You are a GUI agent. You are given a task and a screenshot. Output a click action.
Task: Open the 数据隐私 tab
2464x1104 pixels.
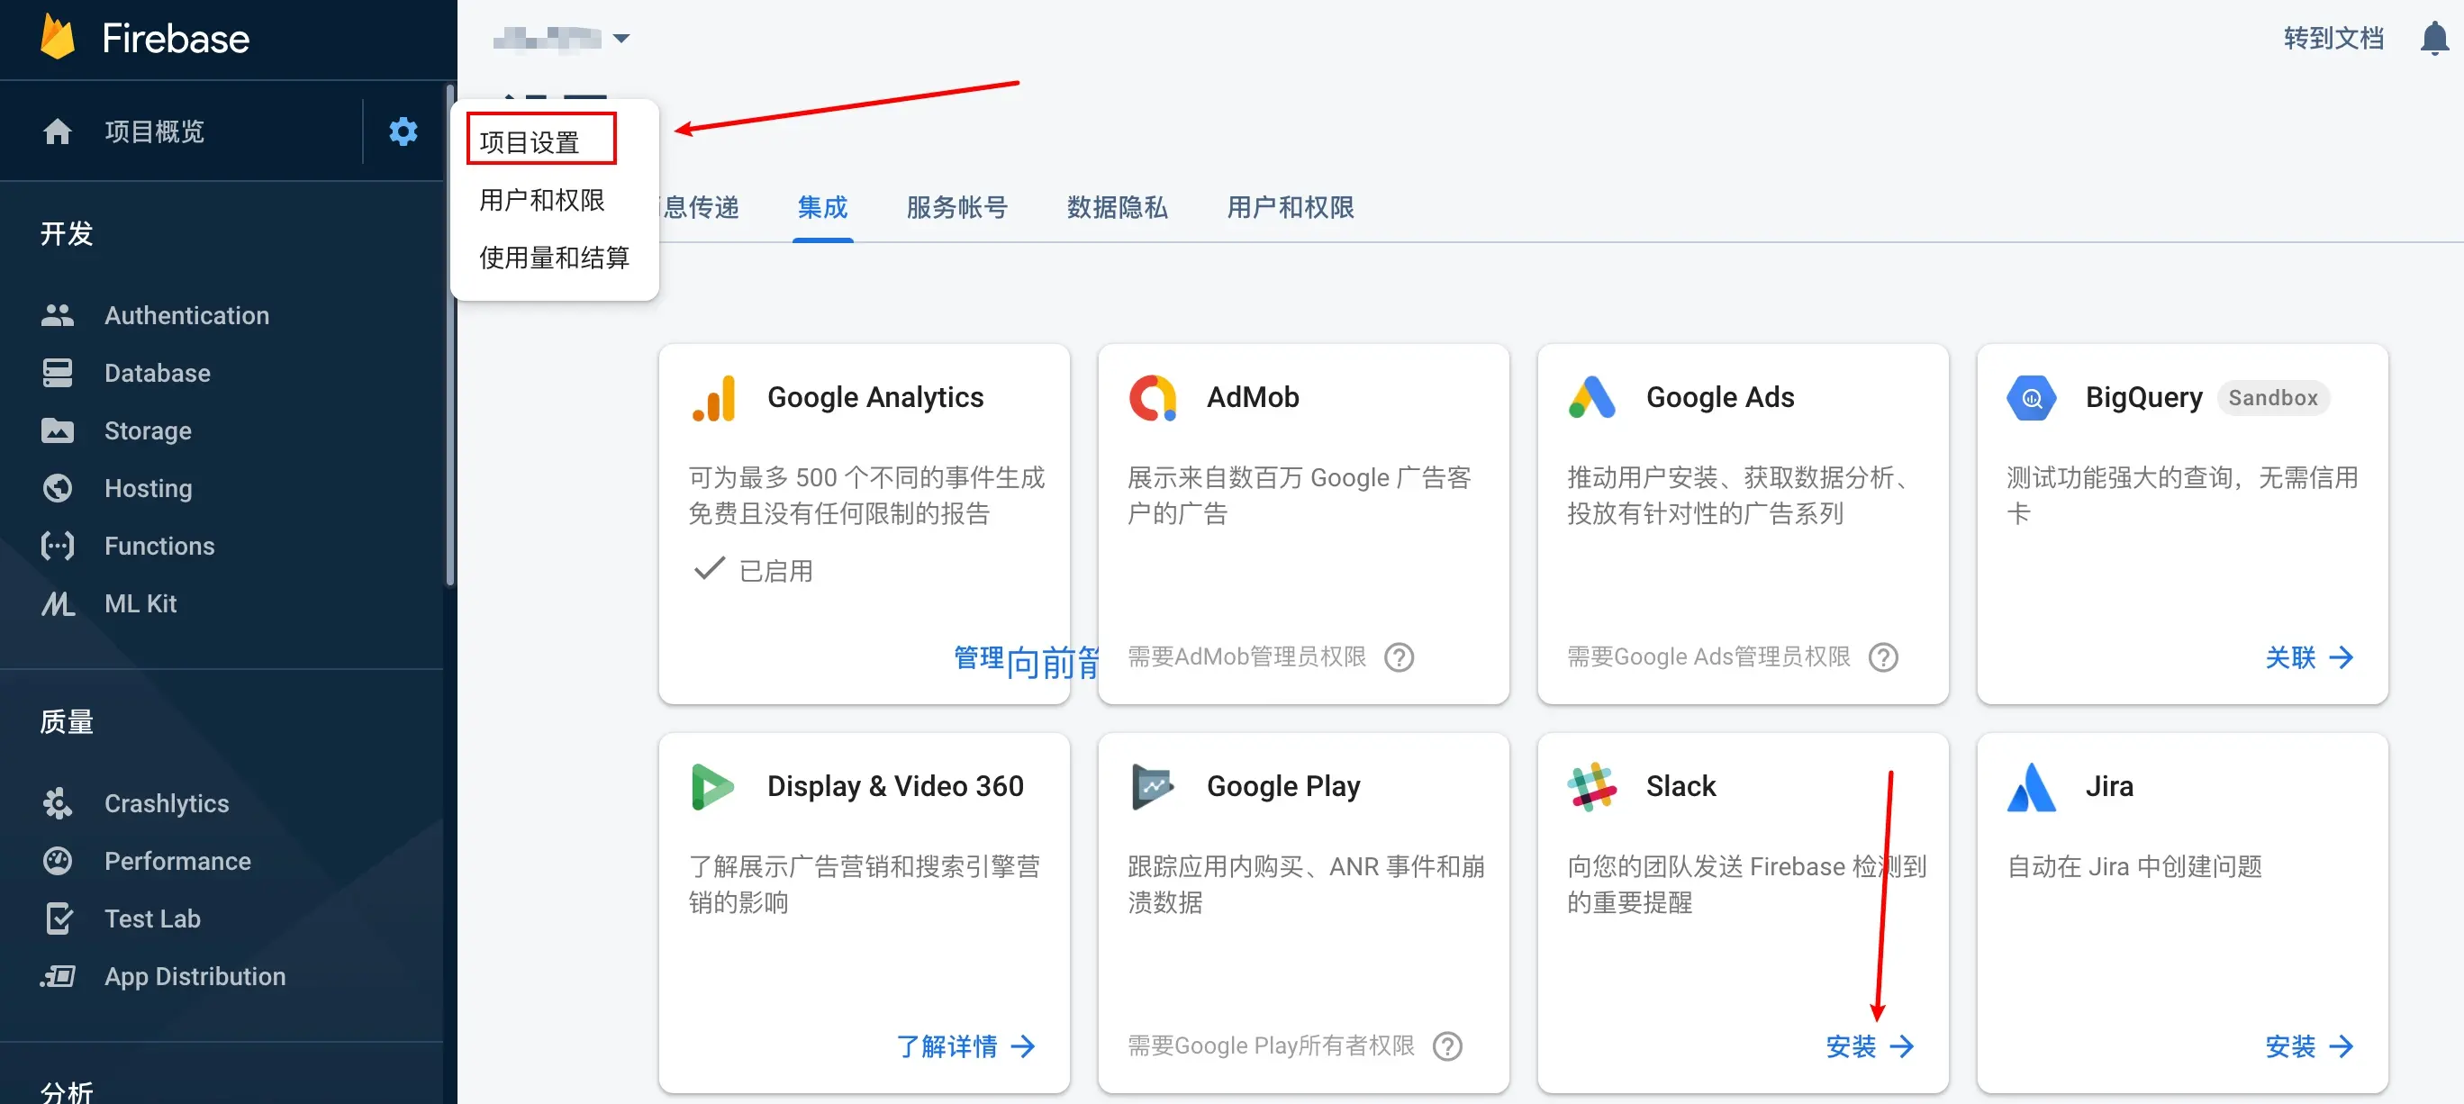click(1116, 206)
